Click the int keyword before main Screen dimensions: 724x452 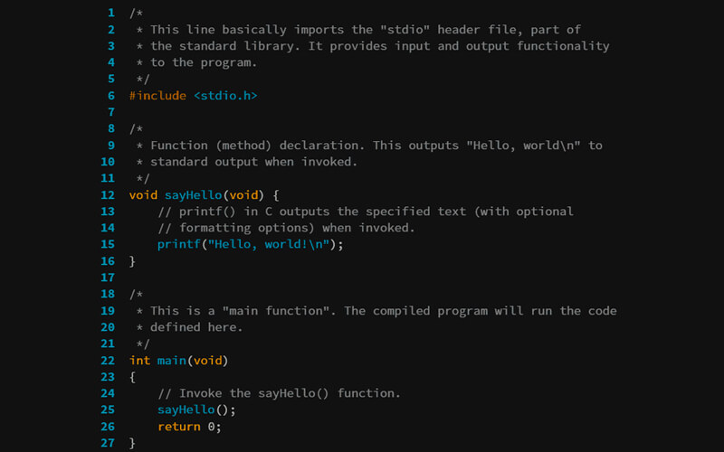[x=139, y=361]
